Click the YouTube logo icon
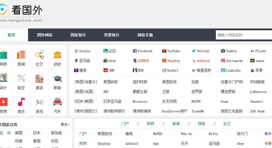 (164, 51)
